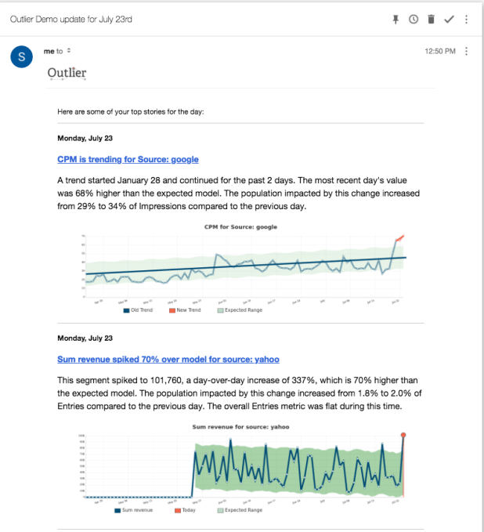Open 'Sum revenue spiked 70%' yahoo link

168,359
